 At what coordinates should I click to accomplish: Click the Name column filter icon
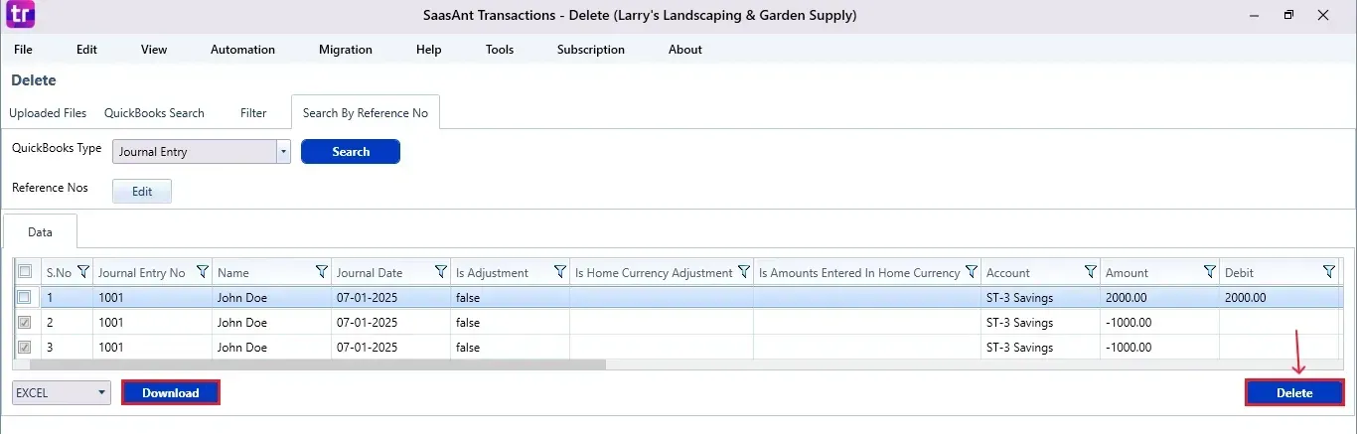(x=322, y=272)
